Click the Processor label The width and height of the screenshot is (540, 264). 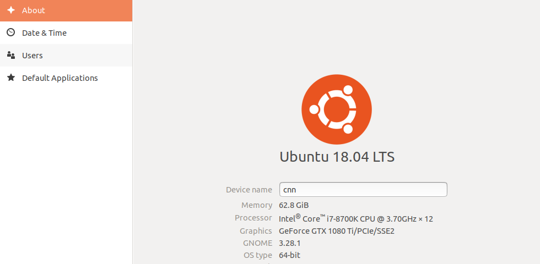pyautogui.click(x=253, y=218)
